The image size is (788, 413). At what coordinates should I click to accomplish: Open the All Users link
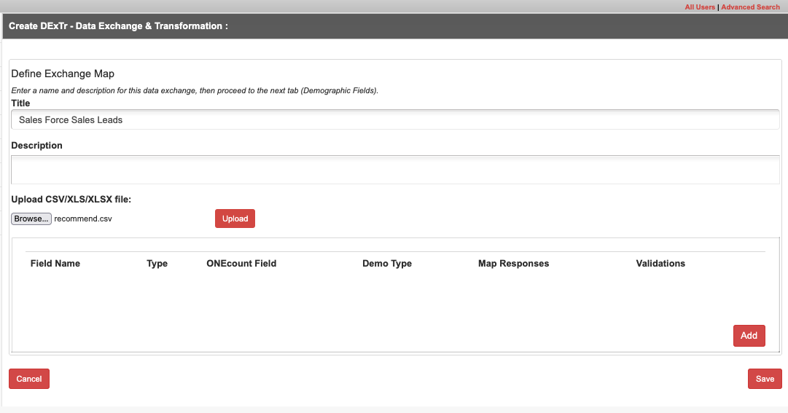[700, 7]
